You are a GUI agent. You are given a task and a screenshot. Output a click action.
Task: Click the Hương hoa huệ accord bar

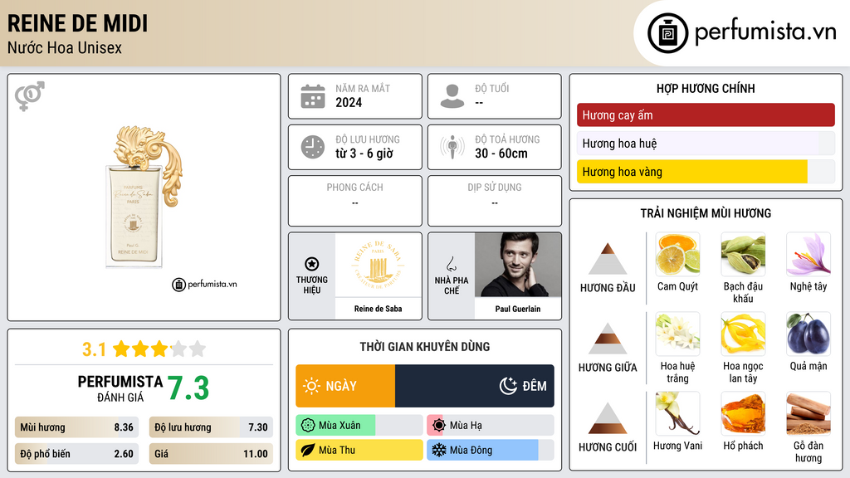point(706,144)
